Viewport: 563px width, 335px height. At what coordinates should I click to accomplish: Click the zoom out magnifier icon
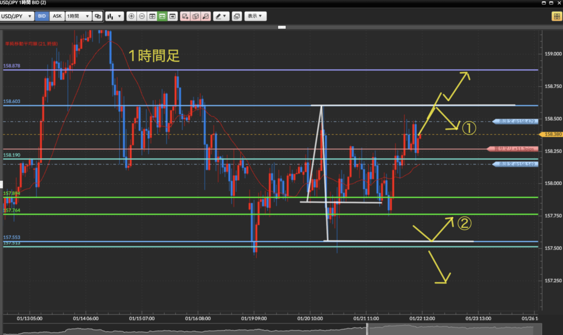(142, 16)
